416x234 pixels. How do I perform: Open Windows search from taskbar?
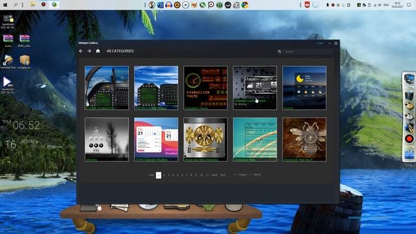(16, 5)
